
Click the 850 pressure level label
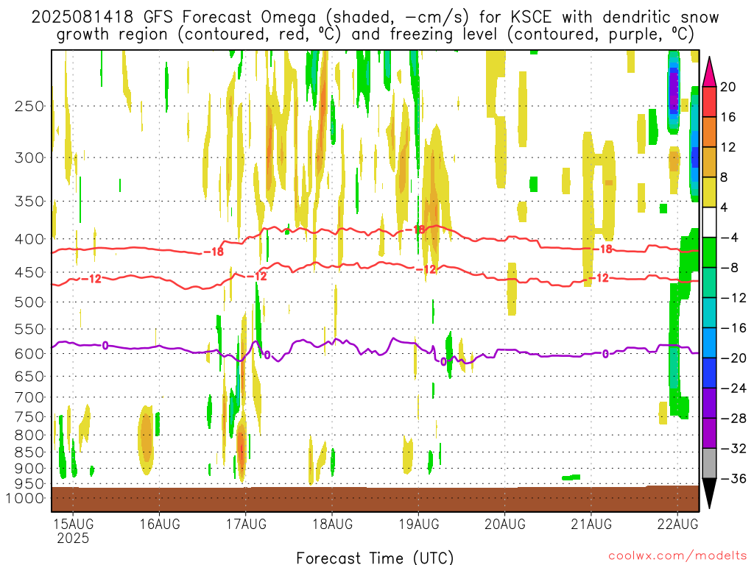29,452
